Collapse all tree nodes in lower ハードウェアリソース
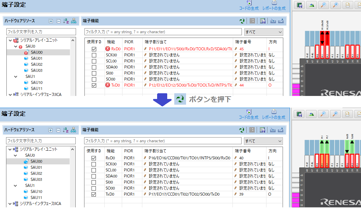The width and height of the screenshot is (361, 208). [58, 130]
